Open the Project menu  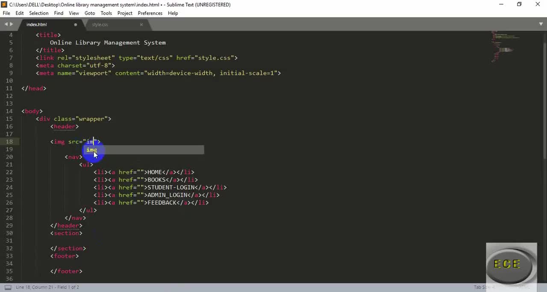coord(125,13)
